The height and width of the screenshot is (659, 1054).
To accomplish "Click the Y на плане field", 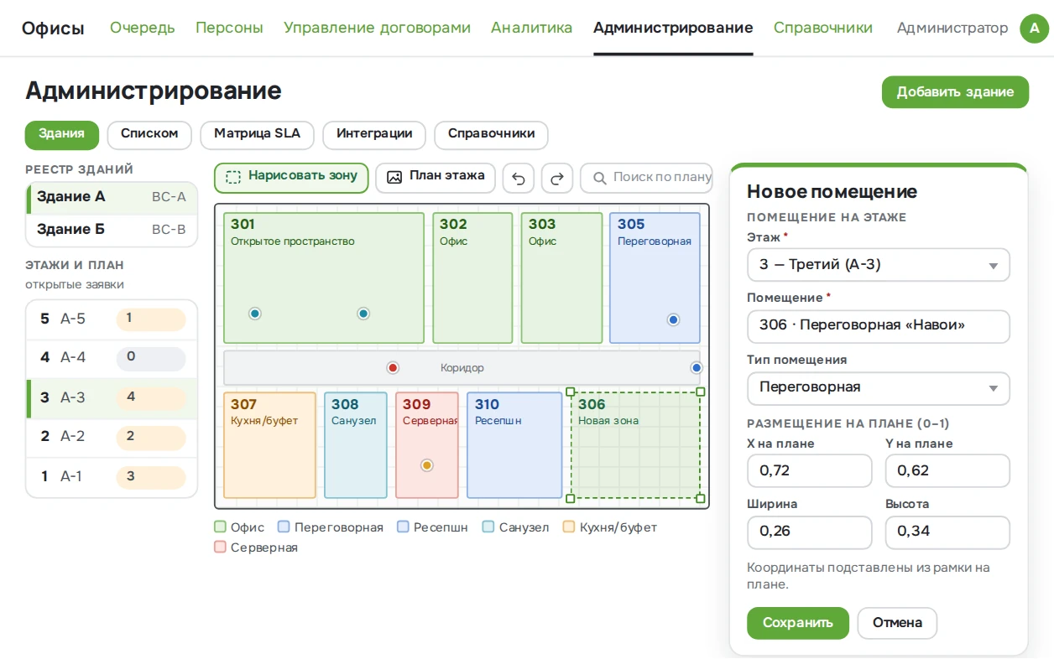I will [x=947, y=471].
